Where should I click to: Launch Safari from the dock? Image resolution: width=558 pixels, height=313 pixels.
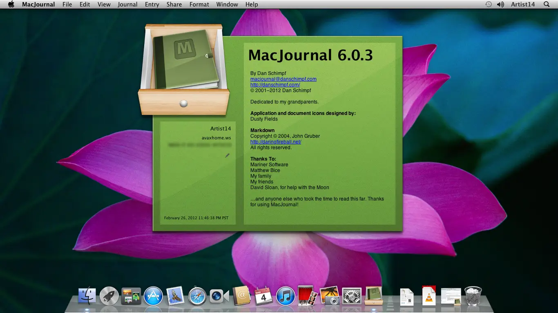[197, 296]
